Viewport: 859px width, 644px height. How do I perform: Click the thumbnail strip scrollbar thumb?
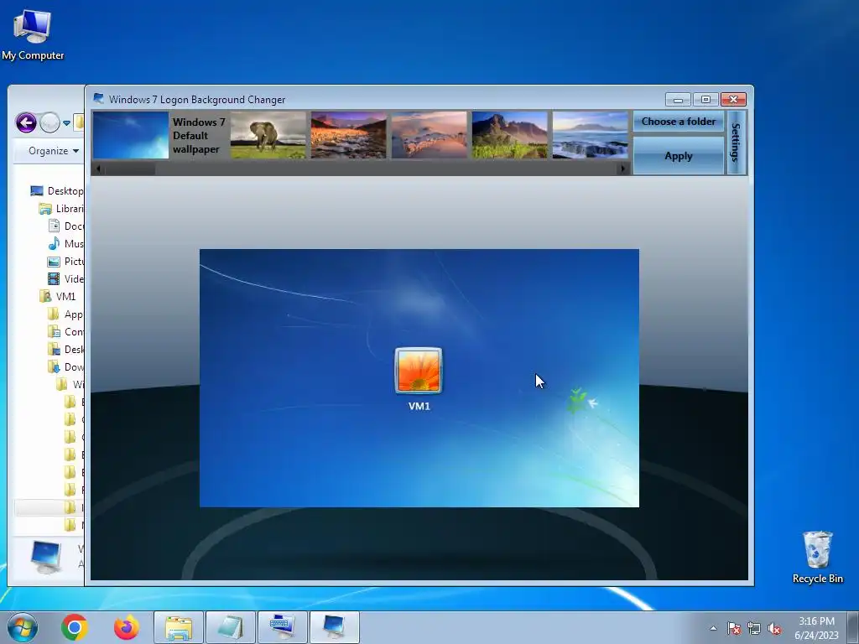(x=130, y=169)
